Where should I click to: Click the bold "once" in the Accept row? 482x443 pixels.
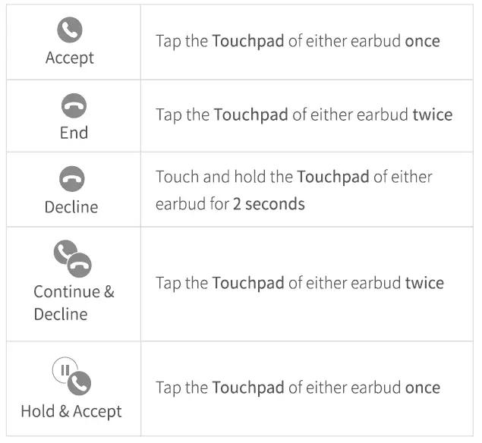[x=422, y=41]
